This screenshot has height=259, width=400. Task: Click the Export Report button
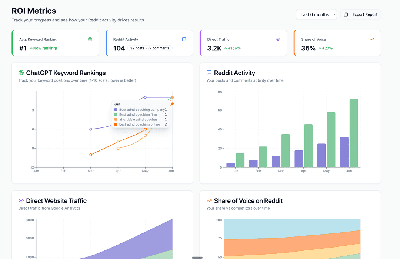360,14
